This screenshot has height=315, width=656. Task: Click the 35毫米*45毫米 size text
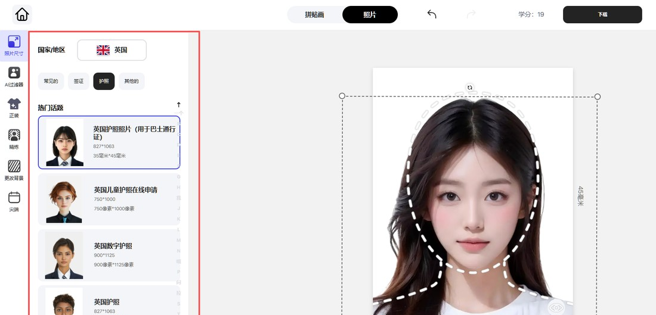109,156
